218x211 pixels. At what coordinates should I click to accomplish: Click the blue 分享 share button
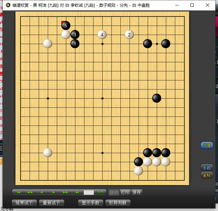coord(207,145)
